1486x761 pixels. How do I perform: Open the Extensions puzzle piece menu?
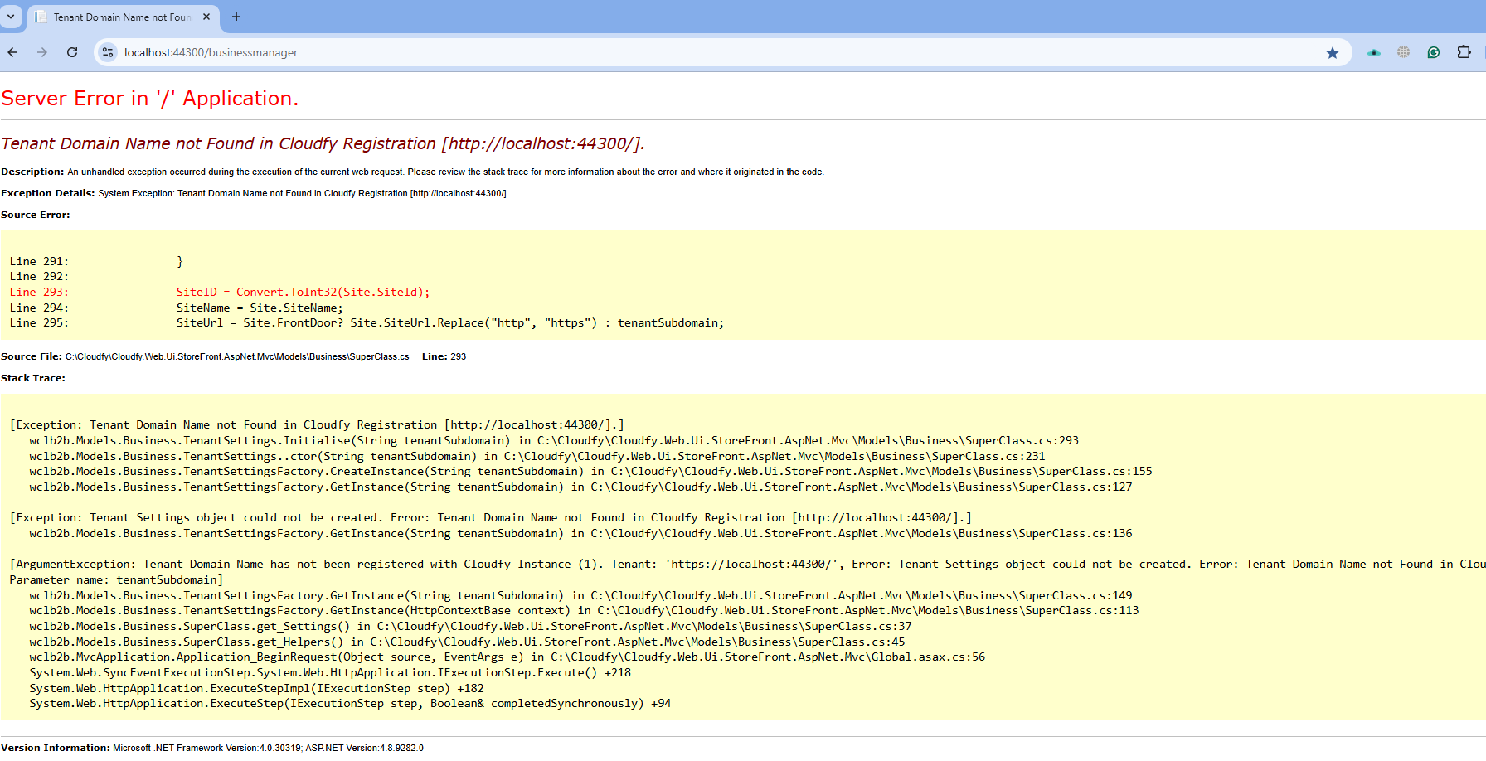coord(1464,52)
